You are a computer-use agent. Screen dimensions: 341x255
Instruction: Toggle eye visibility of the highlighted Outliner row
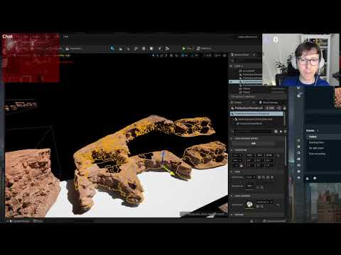tap(231, 81)
